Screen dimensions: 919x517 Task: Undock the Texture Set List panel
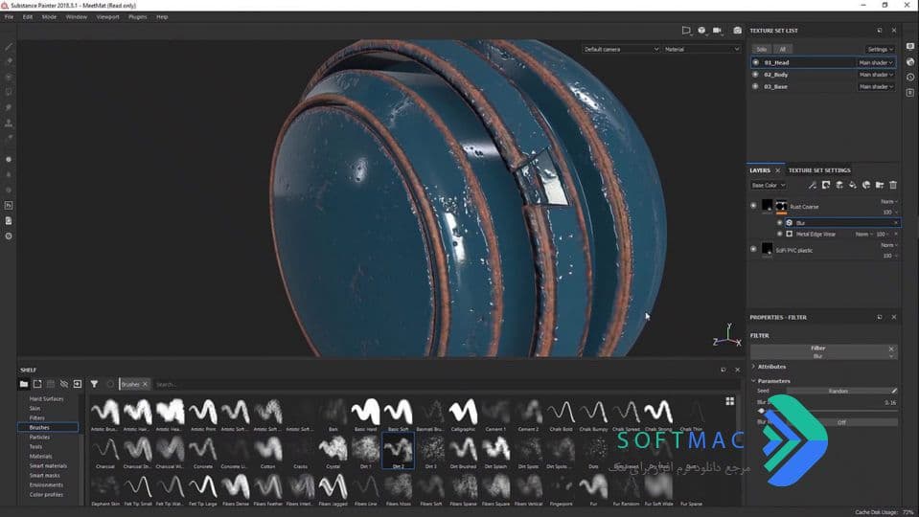click(880, 31)
